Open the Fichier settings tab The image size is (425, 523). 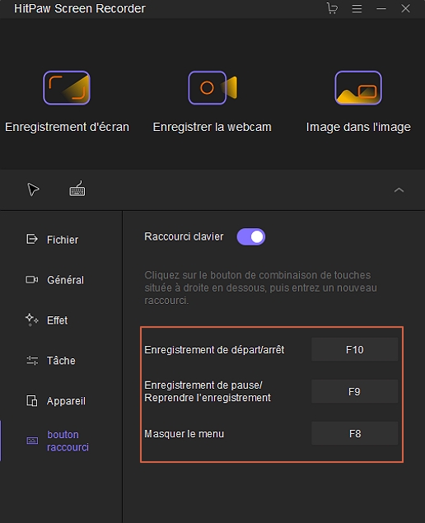click(53, 240)
